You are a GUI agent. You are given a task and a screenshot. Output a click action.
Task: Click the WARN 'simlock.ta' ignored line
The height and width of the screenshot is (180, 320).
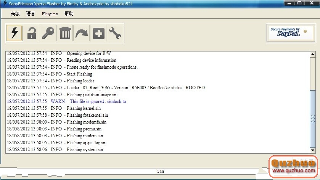pyautogui.click(x=66, y=101)
